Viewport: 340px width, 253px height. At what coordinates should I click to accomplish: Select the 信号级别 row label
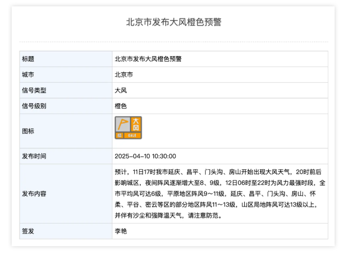pos(34,106)
